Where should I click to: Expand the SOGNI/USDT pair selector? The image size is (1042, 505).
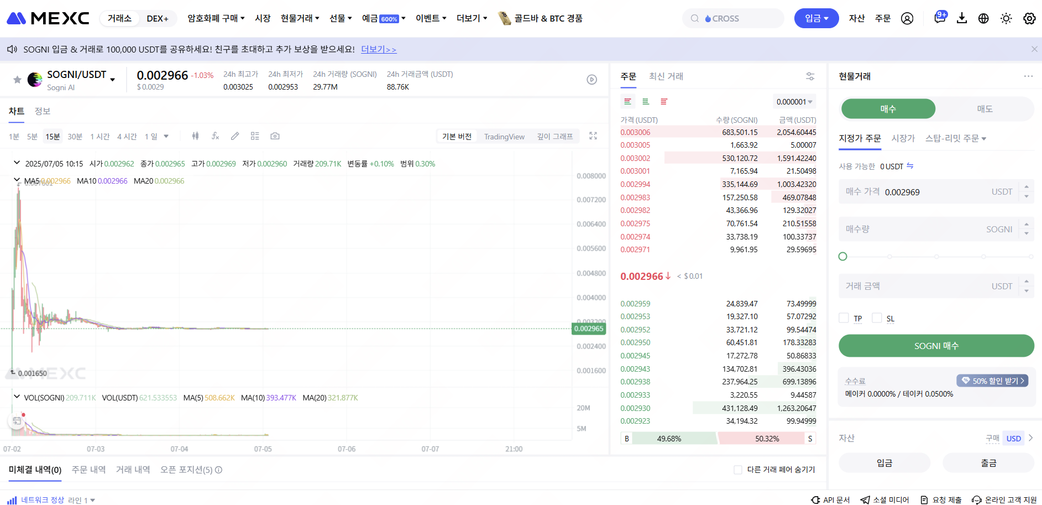tap(113, 80)
